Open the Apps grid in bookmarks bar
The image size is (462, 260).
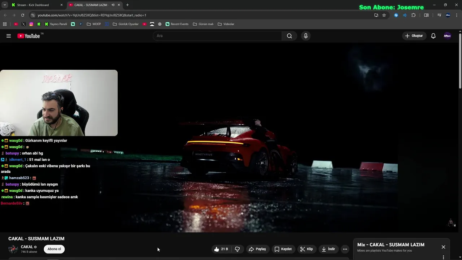click(x=5, y=24)
